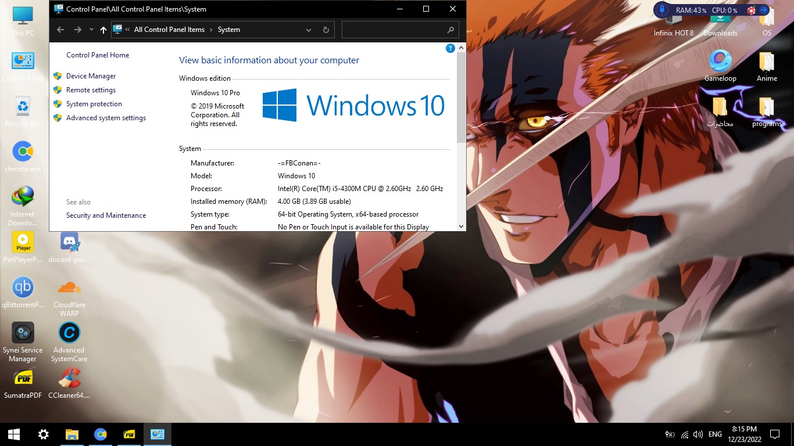Click the blue arrow on the RAM widget
This screenshot has width=794, height=446.
[x=763, y=10]
